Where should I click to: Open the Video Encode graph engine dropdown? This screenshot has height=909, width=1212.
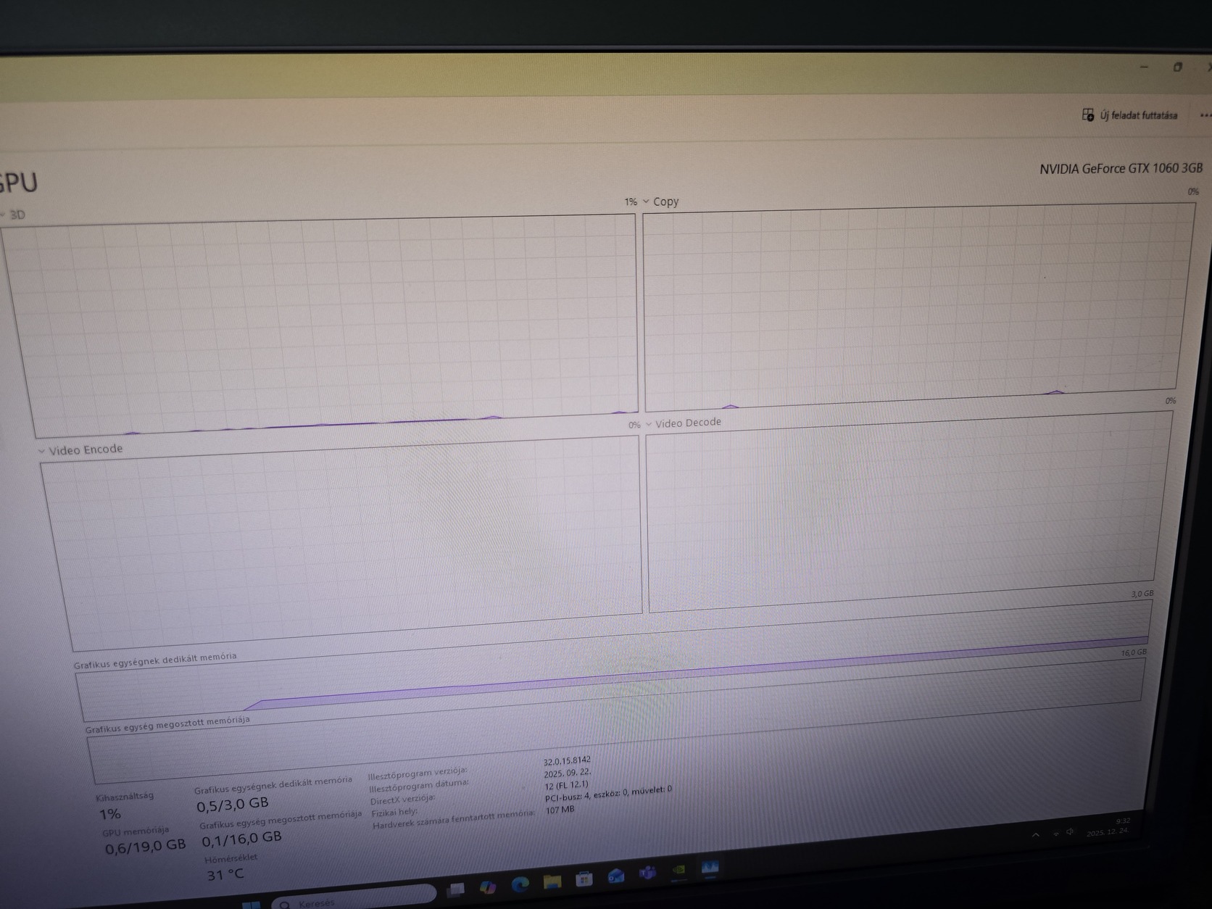coord(80,450)
